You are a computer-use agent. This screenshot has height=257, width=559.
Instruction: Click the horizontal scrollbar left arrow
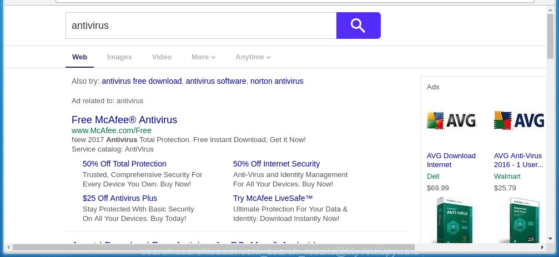click(8, 247)
